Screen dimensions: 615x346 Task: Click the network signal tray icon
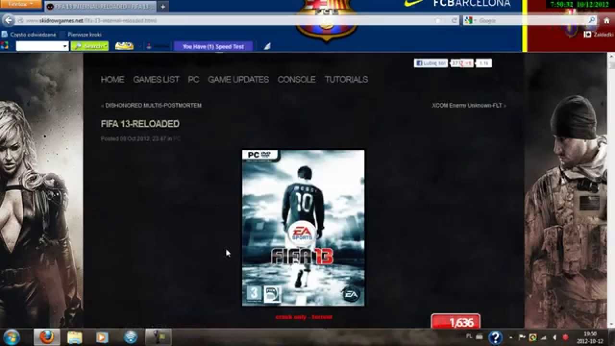(543, 337)
